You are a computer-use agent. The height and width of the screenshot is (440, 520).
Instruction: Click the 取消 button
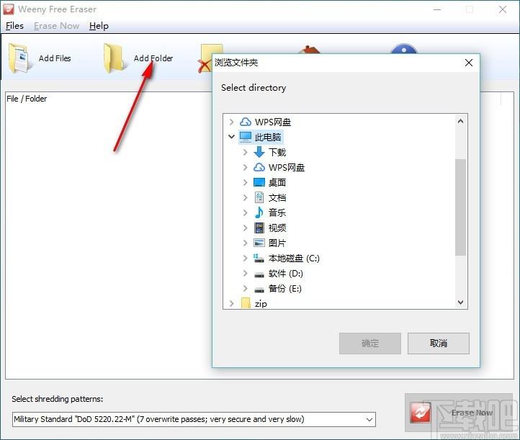pyautogui.click(x=439, y=344)
